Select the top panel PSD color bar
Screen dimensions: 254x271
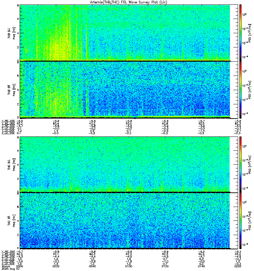[x=240, y=33]
